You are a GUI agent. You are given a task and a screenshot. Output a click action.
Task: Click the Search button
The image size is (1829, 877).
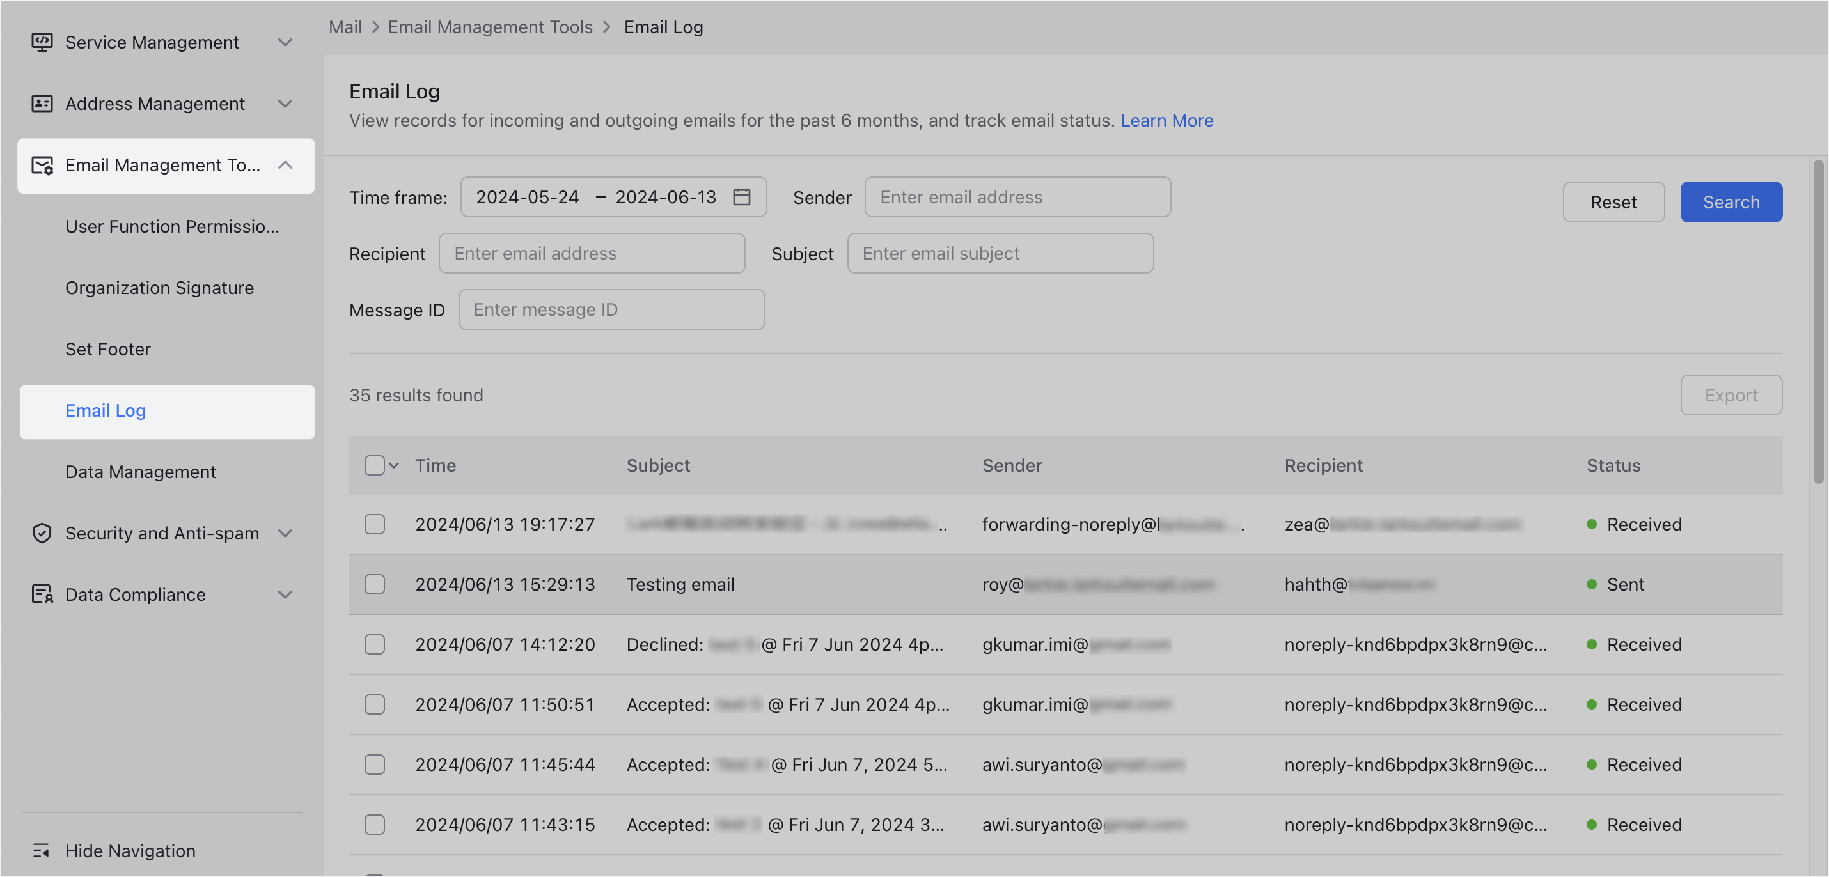[1731, 201]
